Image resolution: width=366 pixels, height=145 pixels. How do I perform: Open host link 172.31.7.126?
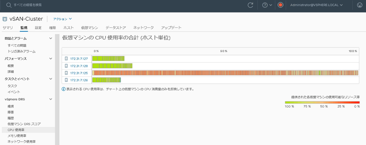click(79, 80)
